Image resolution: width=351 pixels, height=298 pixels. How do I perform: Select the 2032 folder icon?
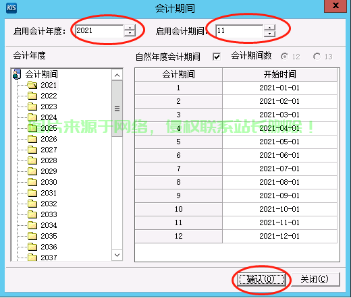[32, 204]
